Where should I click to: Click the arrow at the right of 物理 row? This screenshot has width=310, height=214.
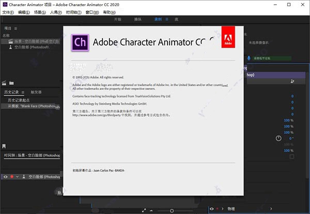coord(271,209)
